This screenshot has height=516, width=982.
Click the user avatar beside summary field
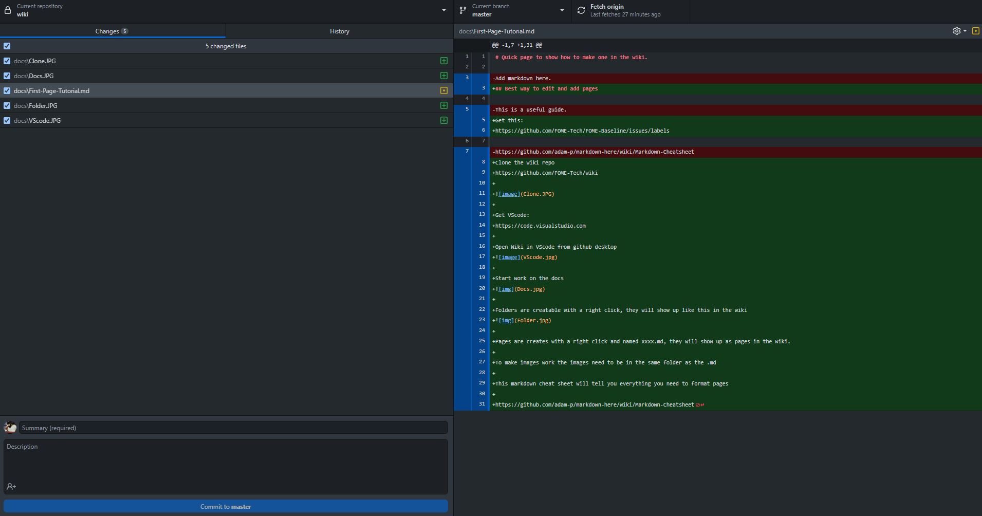click(x=10, y=428)
